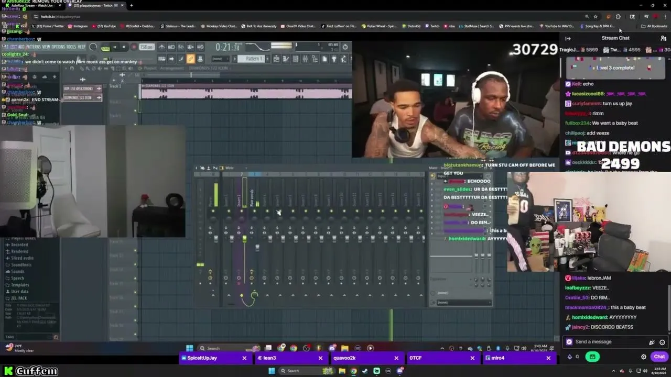Open the Pattern 1 selector dropdown
This screenshot has height=377, width=671.
coord(251,59)
